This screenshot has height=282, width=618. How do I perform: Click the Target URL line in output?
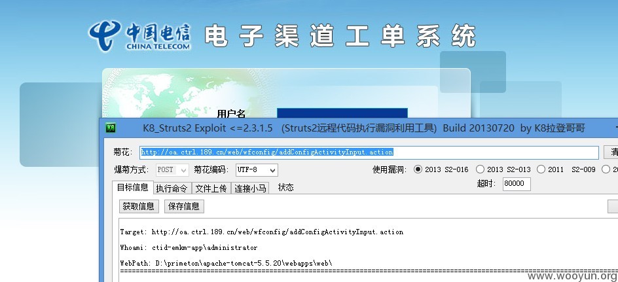pos(262,232)
